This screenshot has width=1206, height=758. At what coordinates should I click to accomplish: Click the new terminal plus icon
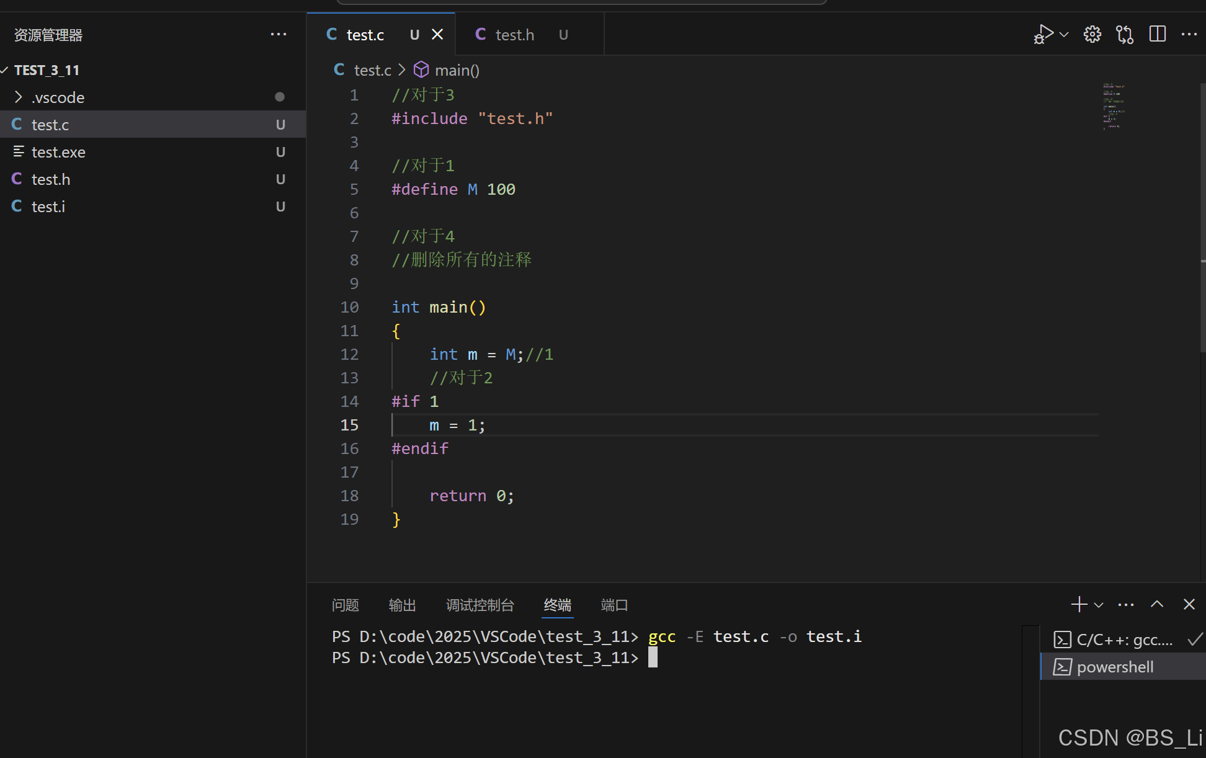coord(1079,604)
